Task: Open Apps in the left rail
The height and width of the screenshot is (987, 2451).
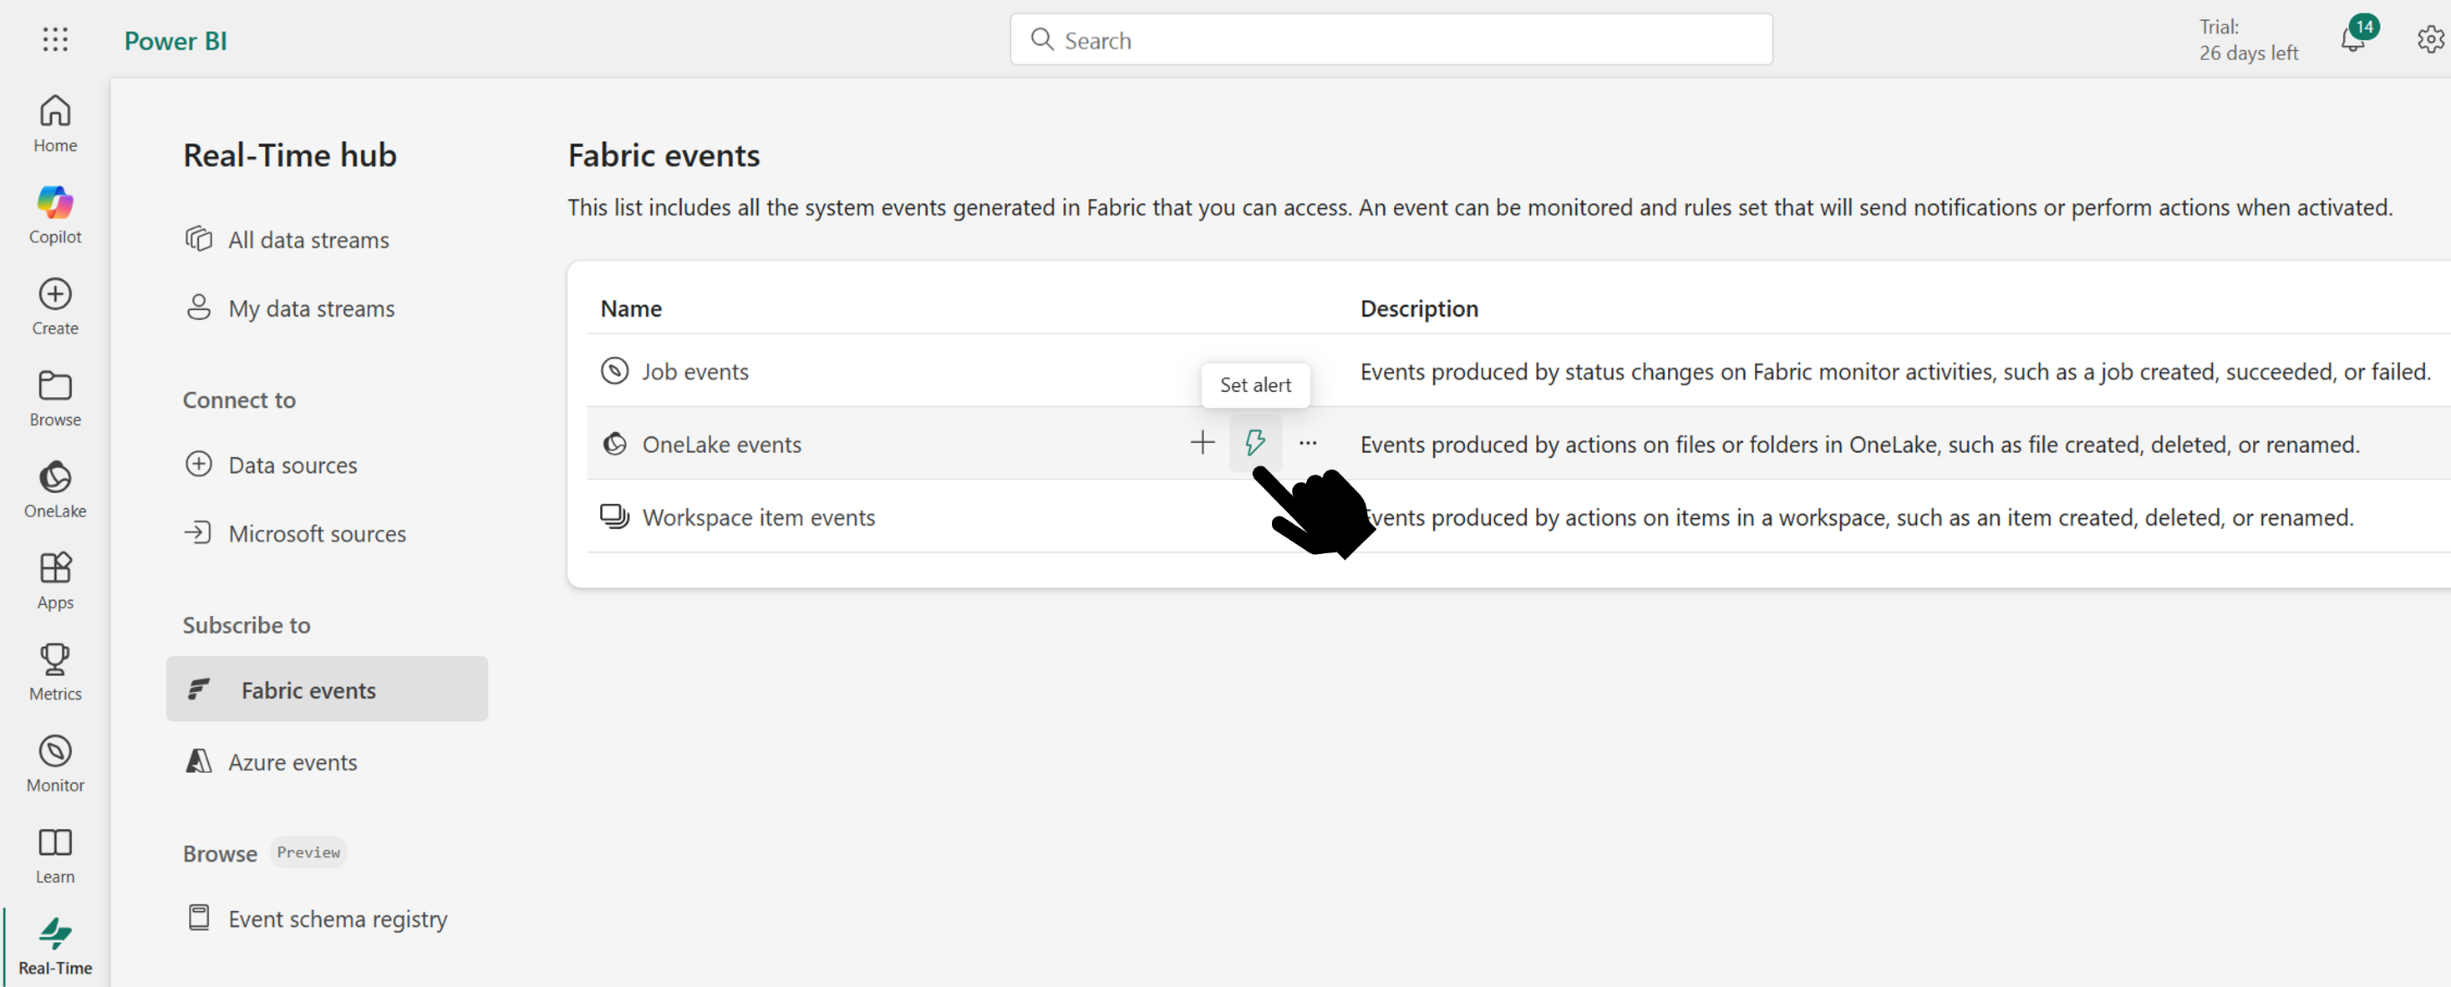Action: click(x=55, y=581)
